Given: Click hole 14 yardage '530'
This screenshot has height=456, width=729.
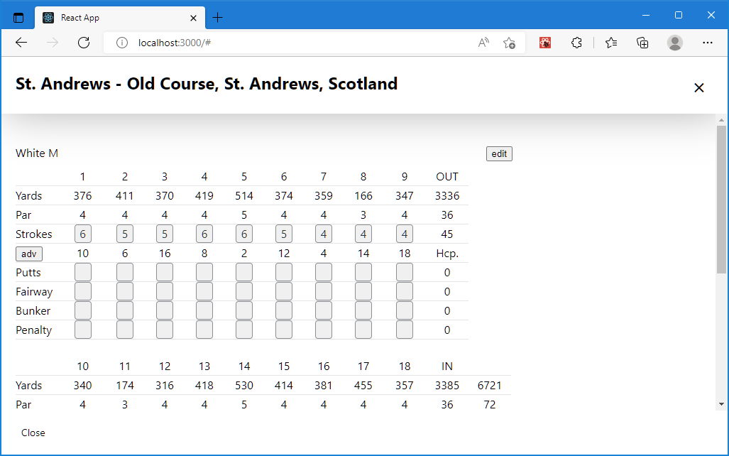Looking at the screenshot, I should pos(244,386).
